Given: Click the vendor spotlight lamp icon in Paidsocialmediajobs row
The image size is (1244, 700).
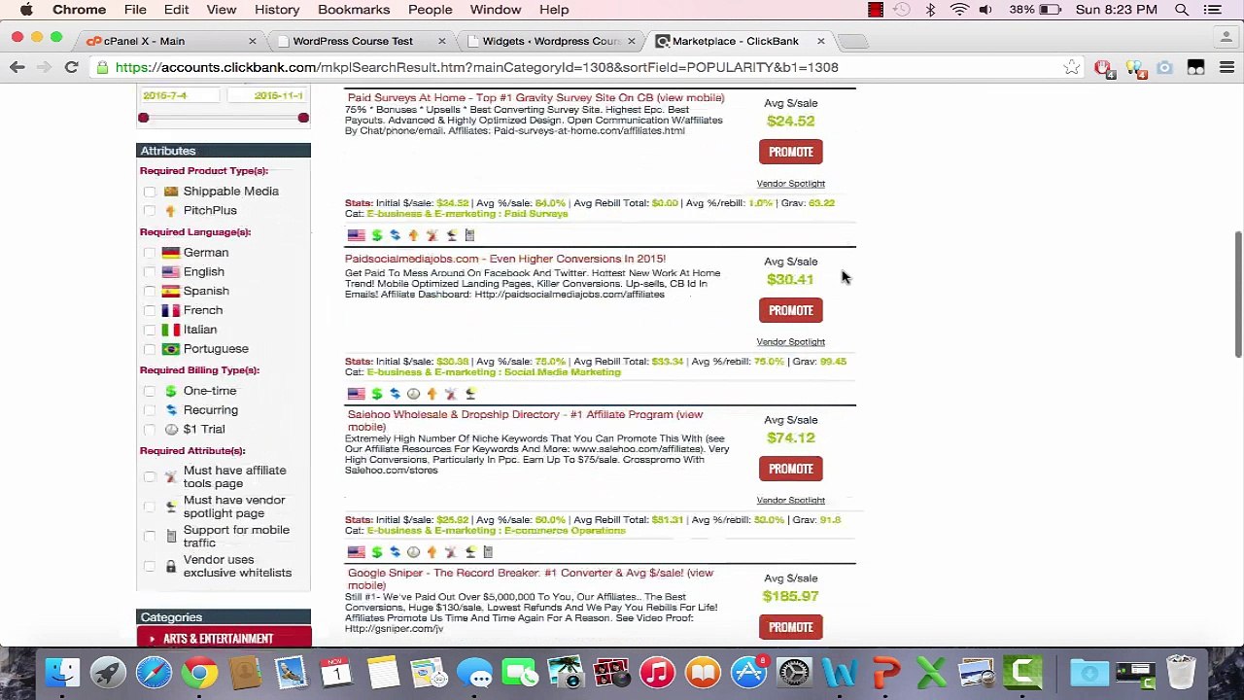Looking at the screenshot, I should pos(470,394).
